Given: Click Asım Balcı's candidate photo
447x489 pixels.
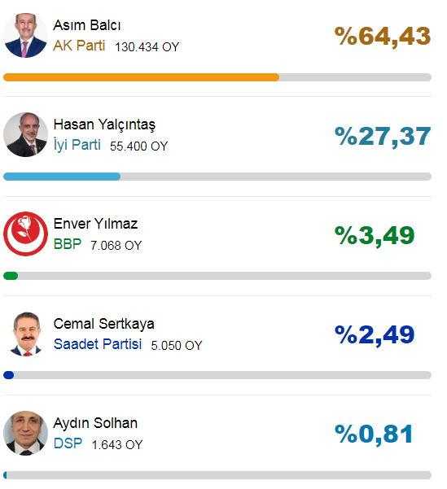Looking at the screenshot, I should (25, 35).
